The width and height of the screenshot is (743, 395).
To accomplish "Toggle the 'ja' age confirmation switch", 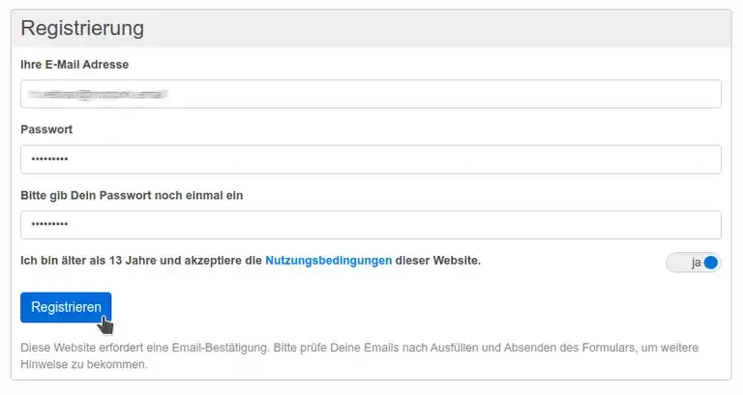I will [693, 262].
